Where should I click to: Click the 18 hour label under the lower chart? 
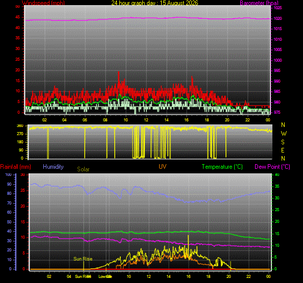(x=208, y=276)
